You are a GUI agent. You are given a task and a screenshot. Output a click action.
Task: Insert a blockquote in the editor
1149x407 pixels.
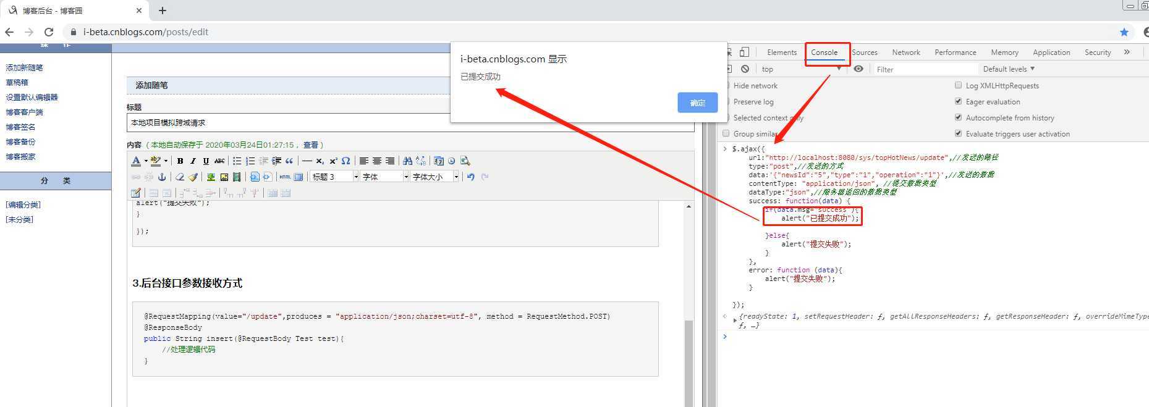[x=289, y=161]
